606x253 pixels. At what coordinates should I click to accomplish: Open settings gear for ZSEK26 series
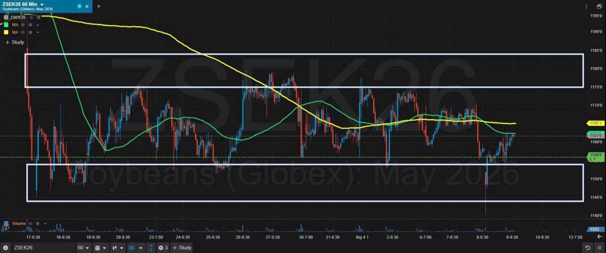38,17
